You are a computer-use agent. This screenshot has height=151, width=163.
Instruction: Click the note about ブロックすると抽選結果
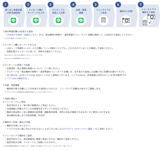tap(29, 92)
